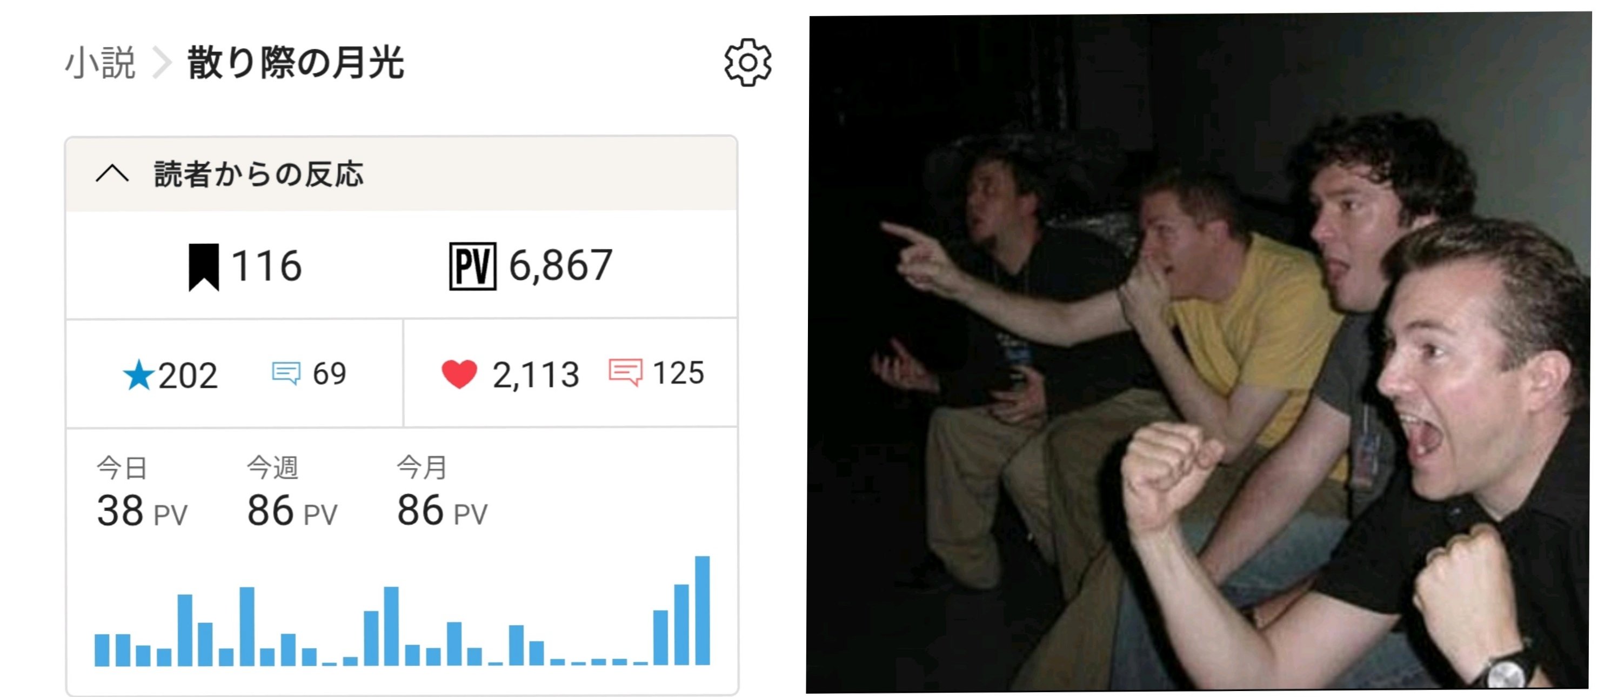Select the 今月 86 PV stat

pos(442,493)
